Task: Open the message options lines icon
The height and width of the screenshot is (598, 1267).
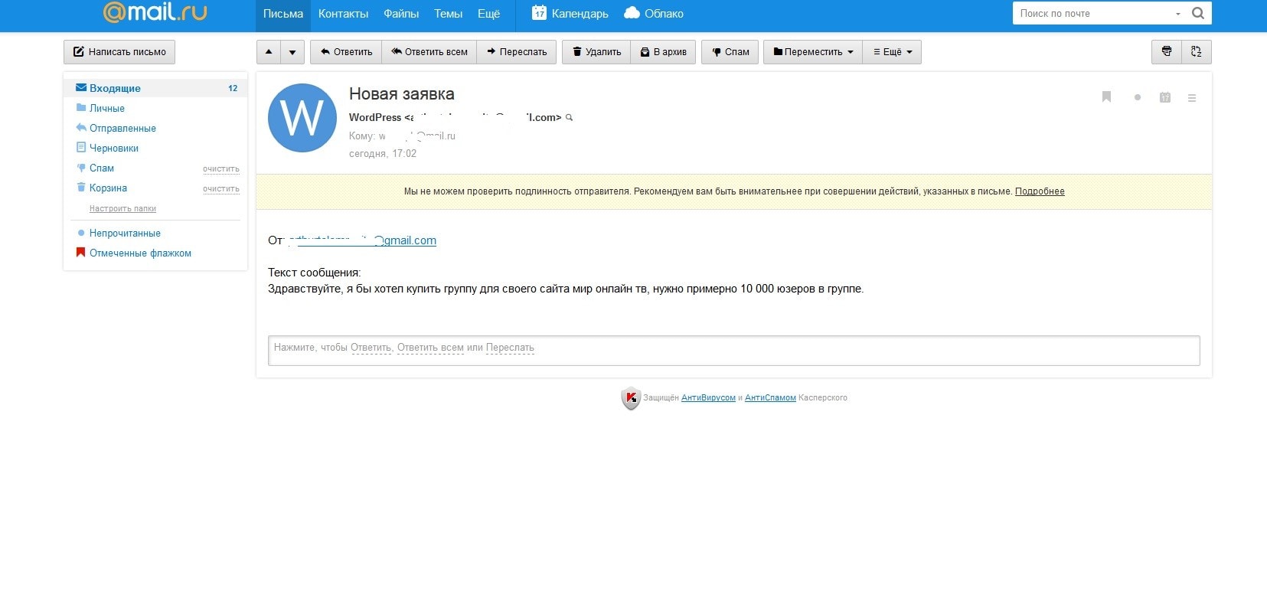Action: (1191, 97)
